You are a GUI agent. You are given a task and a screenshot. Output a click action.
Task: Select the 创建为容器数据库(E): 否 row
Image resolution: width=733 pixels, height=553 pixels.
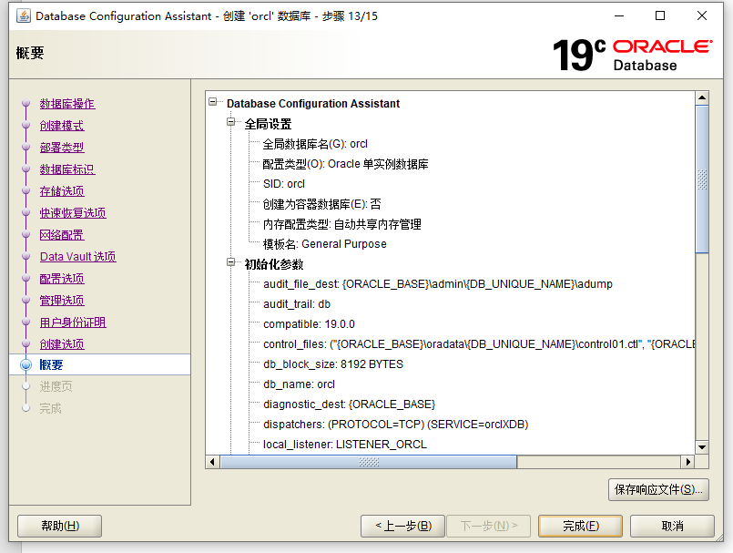coord(321,204)
